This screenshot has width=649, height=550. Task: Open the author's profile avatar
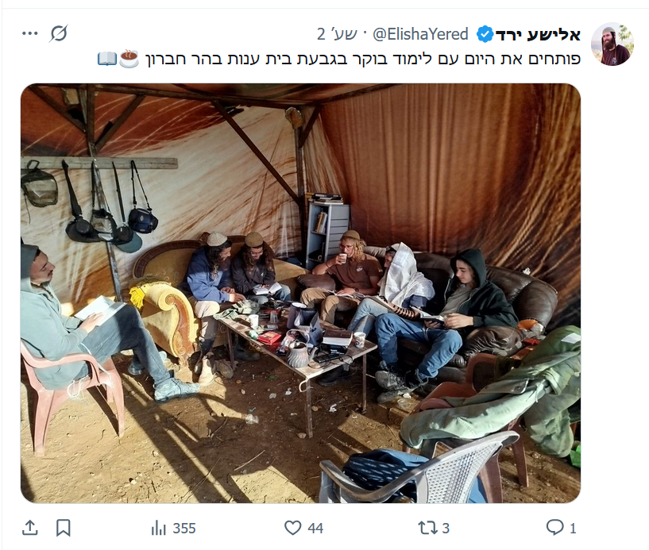pyautogui.click(x=612, y=44)
